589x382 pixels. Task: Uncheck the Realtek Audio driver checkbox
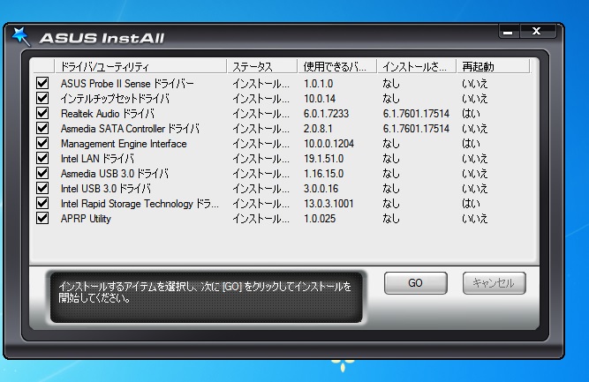point(42,113)
